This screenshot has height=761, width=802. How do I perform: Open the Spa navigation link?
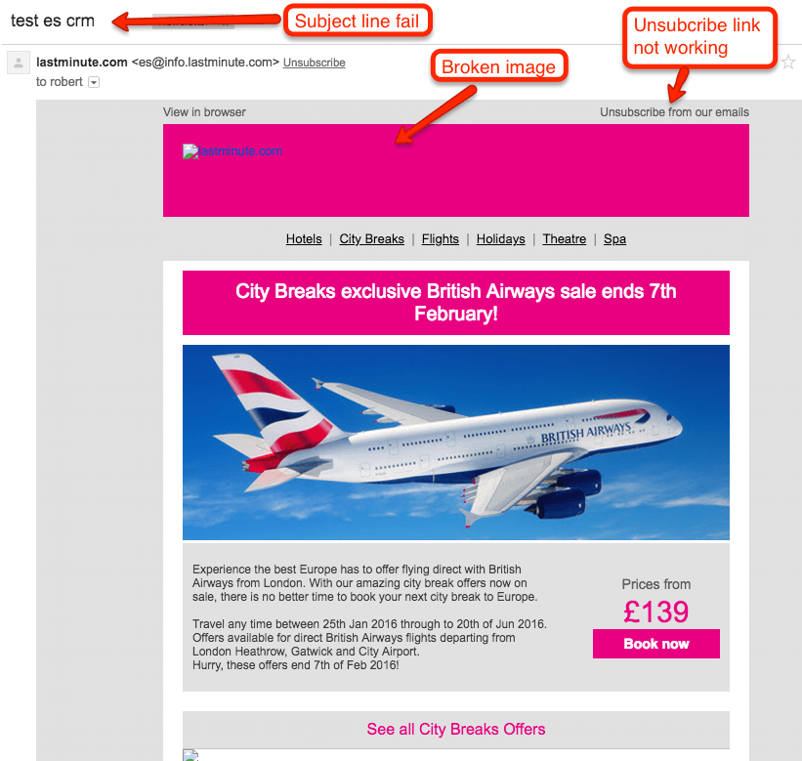point(614,238)
